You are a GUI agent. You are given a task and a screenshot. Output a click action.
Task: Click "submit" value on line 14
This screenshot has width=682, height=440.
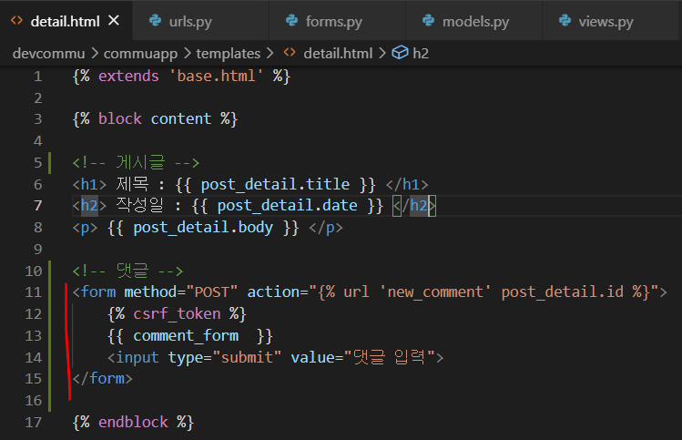[247, 357]
